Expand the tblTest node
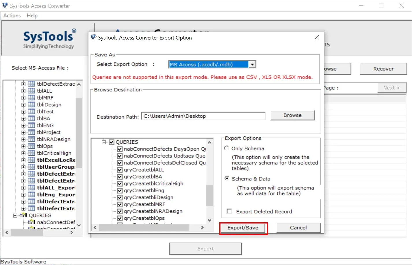This screenshot has height=265, width=412. [x=23, y=112]
